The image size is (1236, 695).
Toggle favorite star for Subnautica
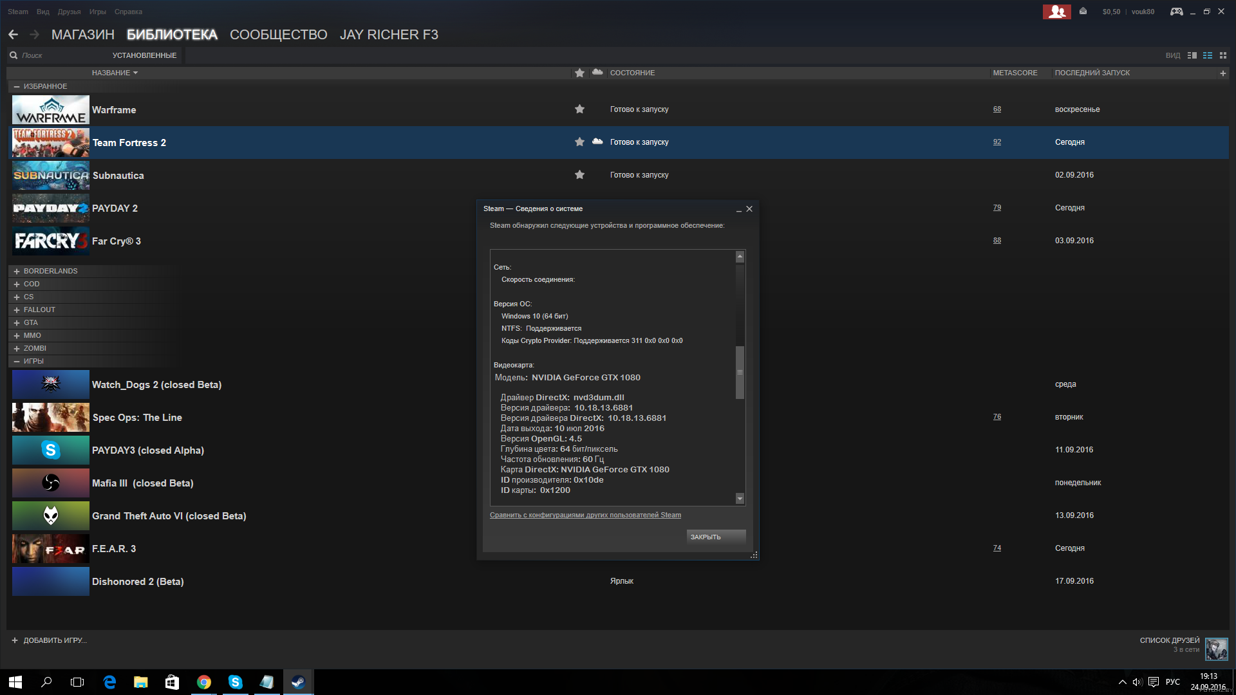pyautogui.click(x=579, y=174)
